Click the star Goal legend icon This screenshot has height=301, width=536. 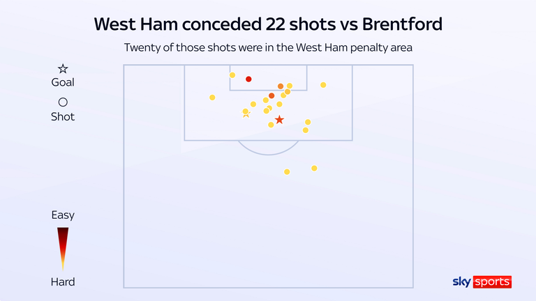tap(63, 68)
